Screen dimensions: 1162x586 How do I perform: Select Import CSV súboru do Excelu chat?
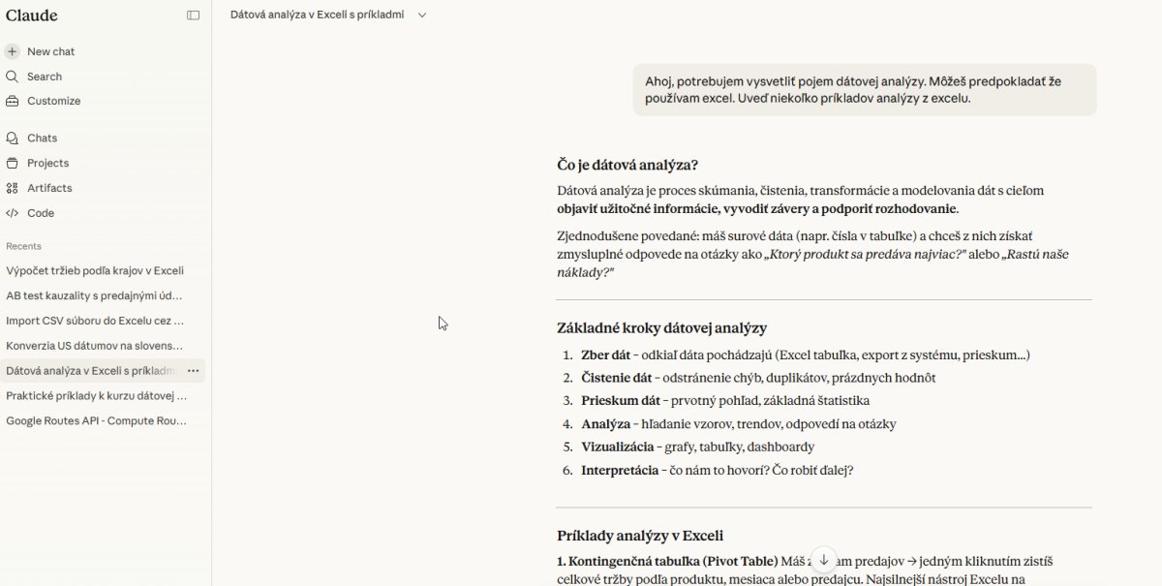[95, 321]
